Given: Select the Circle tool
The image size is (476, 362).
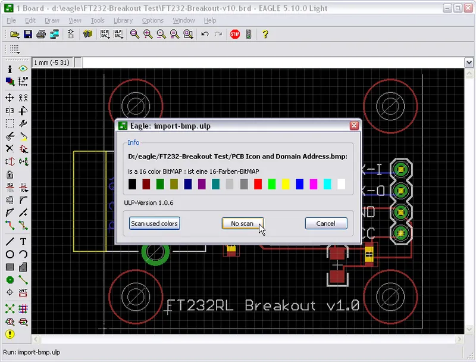Looking at the screenshot, I should [x=9, y=254].
